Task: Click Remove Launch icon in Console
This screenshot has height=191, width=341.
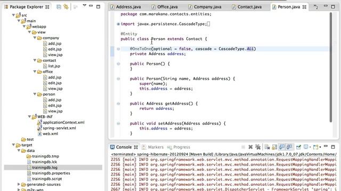Action: click(x=250, y=147)
